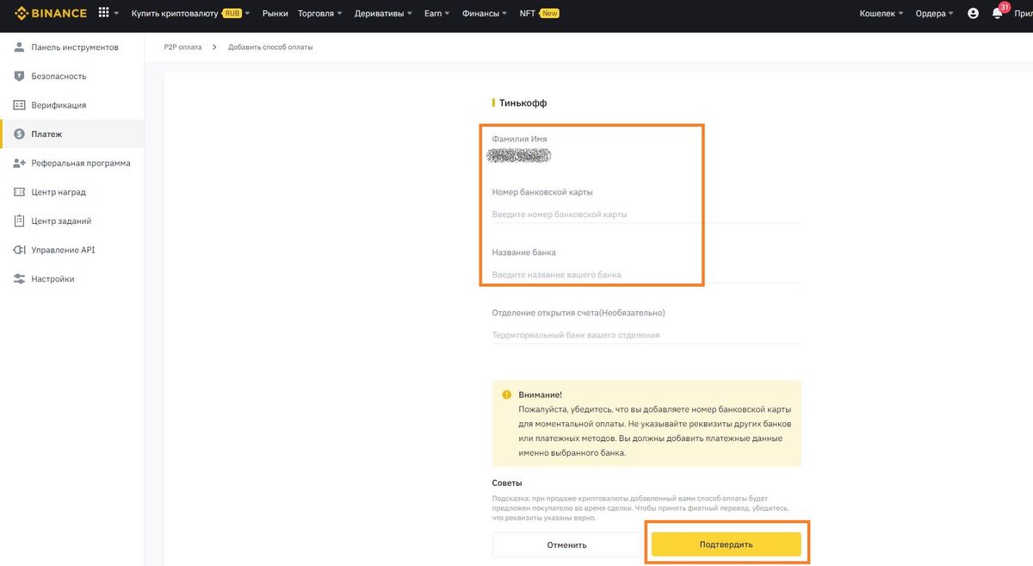
Task: Click the Безопасность shield icon
Action: pyautogui.click(x=20, y=76)
